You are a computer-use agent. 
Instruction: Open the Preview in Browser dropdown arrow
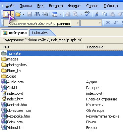pos(81,14)
